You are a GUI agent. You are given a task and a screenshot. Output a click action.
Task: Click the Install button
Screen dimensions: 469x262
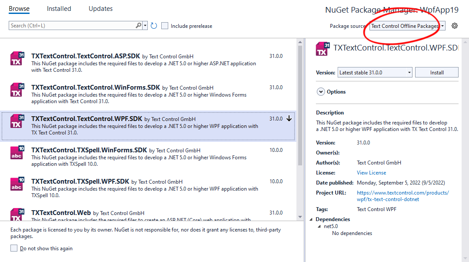pyautogui.click(x=437, y=72)
